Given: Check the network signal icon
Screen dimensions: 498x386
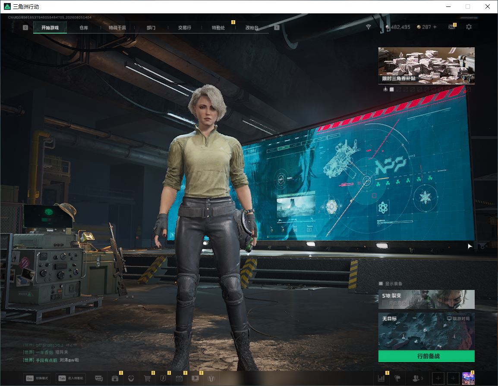Looking at the screenshot, I should coord(368,27).
